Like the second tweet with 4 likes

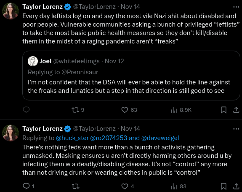(128, 186)
